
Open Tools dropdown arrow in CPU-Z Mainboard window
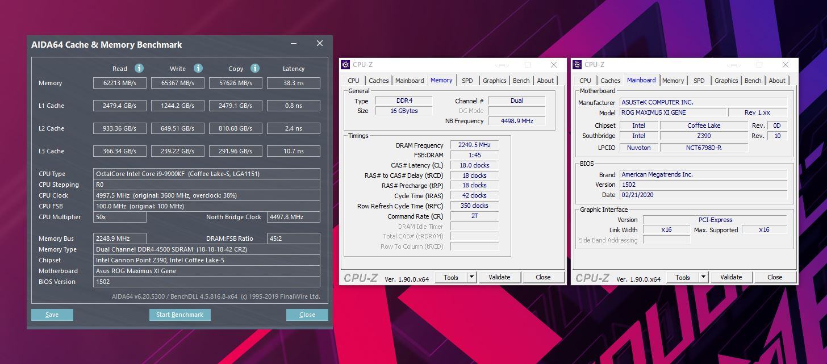(703, 277)
